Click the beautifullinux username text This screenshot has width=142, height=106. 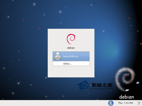tap(71, 56)
